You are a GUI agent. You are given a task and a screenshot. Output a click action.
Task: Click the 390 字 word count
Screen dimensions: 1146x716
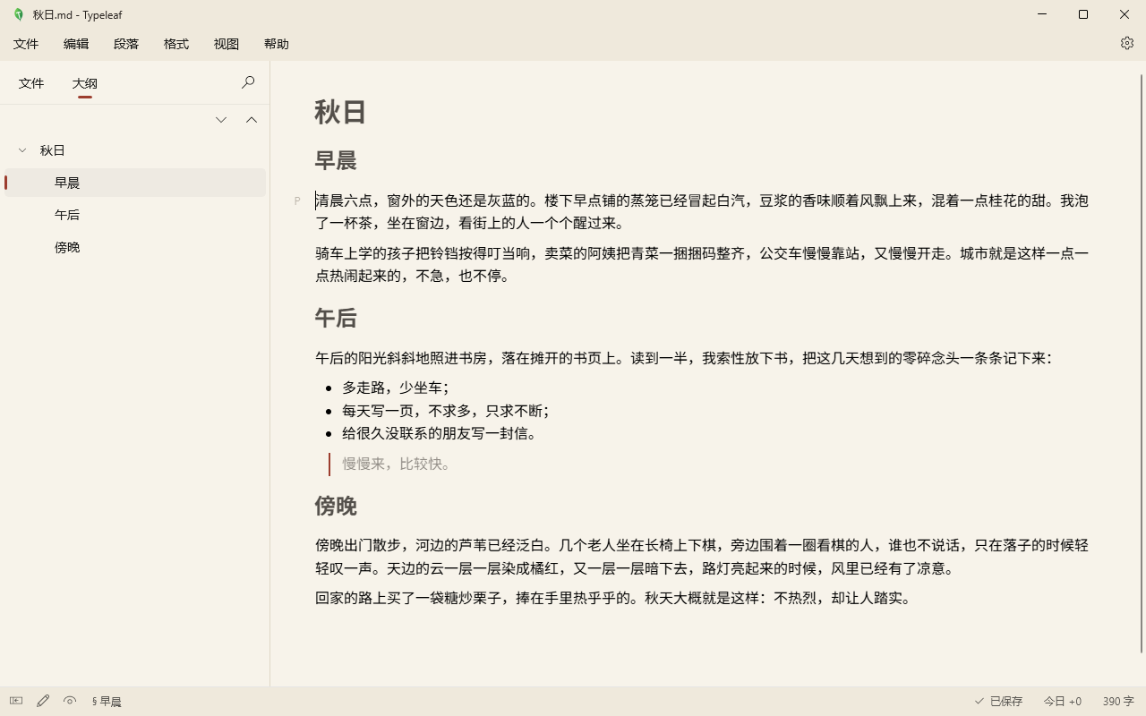(1118, 702)
